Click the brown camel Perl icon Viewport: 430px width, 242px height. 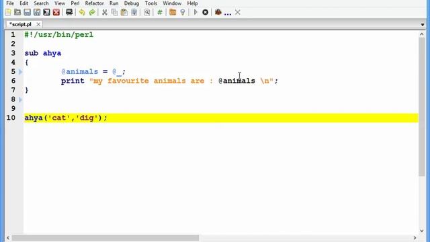coord(218,12)
